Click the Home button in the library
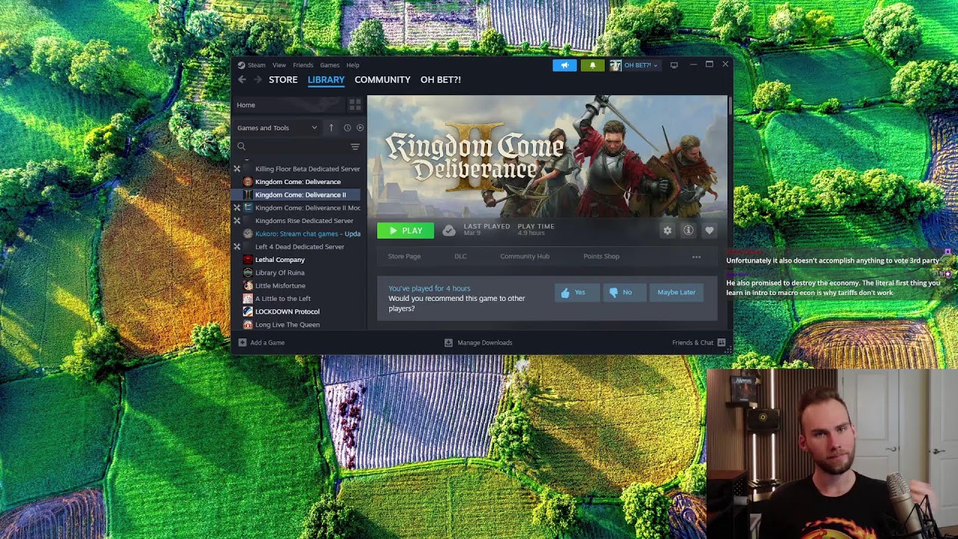Screen dimensions: 958x539 (288, 105)
